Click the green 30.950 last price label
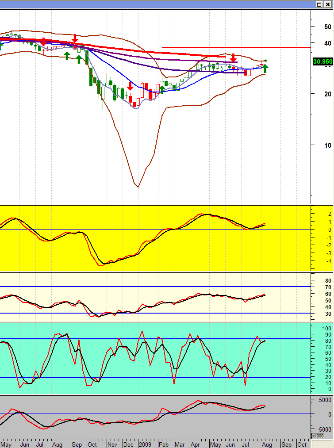This screenshot has width=334, height=448. tap(323, 61)
